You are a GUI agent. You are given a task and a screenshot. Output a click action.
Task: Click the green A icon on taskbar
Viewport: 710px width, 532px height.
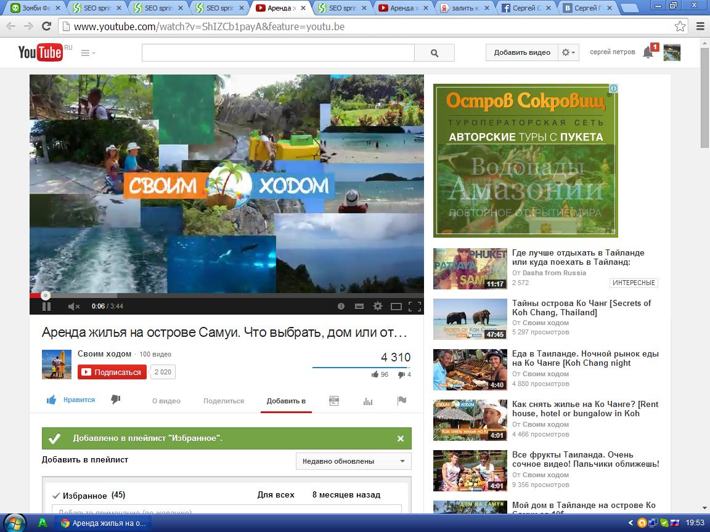pos(42,523)
